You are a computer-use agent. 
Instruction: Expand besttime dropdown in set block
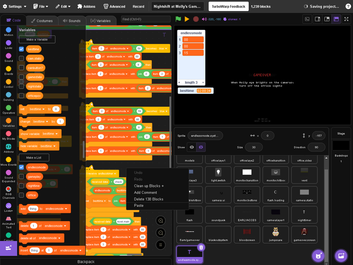tap(37, 109)
